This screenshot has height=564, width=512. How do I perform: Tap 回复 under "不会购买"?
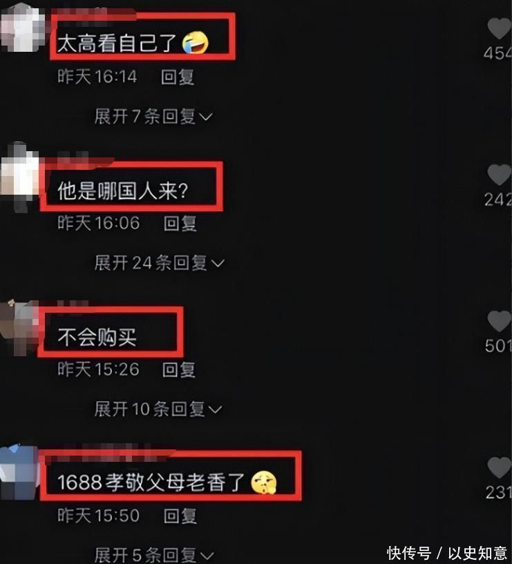179,370
